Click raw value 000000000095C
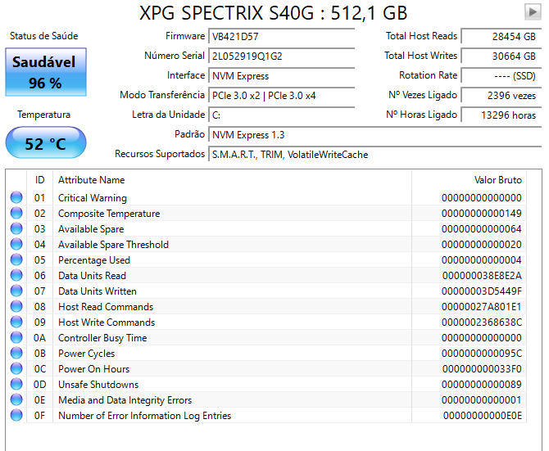This screenshot has width=549, height=451. [x=482, y=354]
